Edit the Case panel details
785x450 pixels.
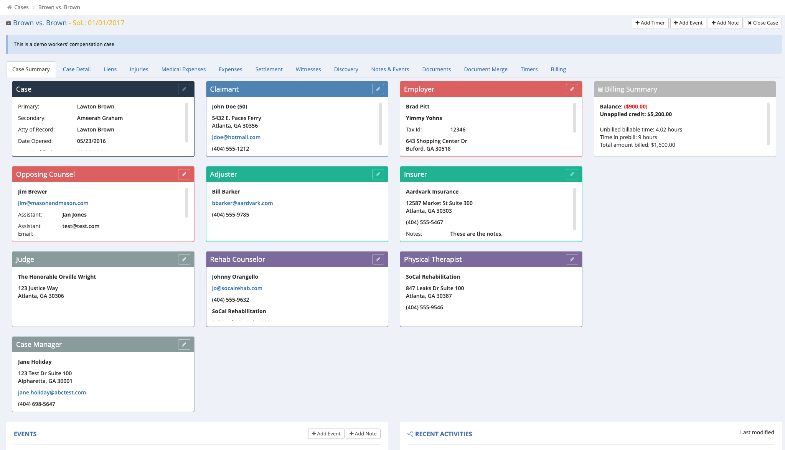click(x=184, y=89)
